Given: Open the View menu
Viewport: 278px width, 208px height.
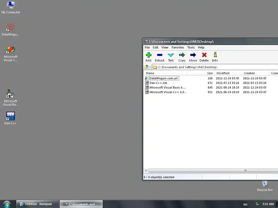Looking at the screenshot, I should click(165, 47).
